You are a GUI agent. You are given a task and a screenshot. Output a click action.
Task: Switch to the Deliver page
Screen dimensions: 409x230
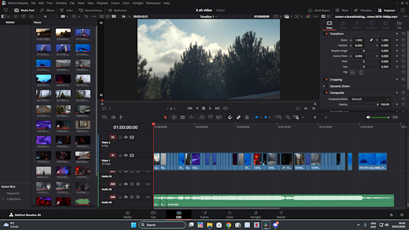(281, 214)
